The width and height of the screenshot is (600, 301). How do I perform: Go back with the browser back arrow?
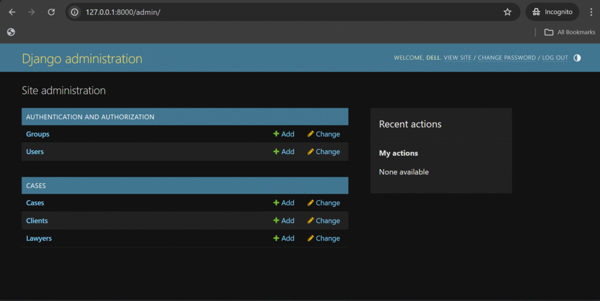point(12,12)
